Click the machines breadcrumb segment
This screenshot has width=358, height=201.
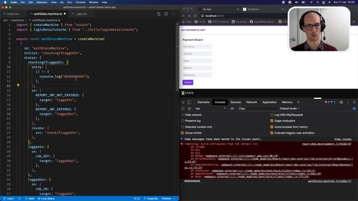point(17,20)
